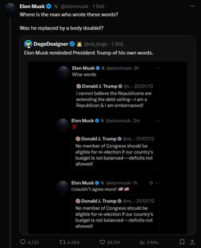Open the quoted DogeDesigner post text
This screenshot has width=201, height=248.
tap(89, 53)
